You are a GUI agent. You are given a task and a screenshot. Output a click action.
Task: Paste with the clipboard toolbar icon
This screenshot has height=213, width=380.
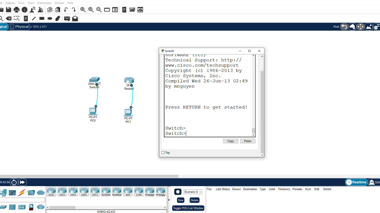[x=58, y=10]
